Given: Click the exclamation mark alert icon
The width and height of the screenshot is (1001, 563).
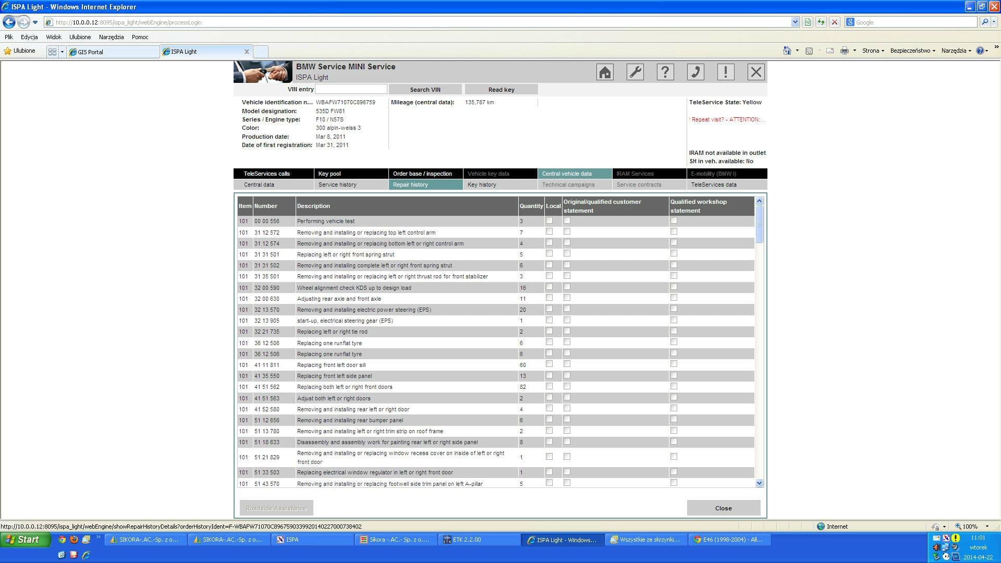Looking at the screenshot, I should point(726,72).
